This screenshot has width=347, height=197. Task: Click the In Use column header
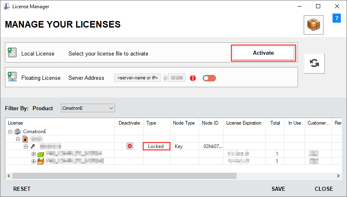click(x=295, y=123)
